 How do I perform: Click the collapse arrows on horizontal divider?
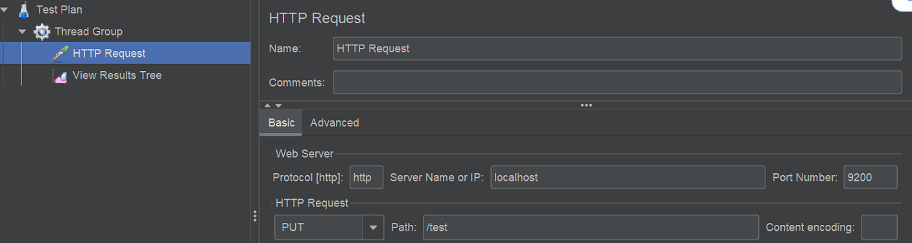pyautogui.click(x=273, y=105)
